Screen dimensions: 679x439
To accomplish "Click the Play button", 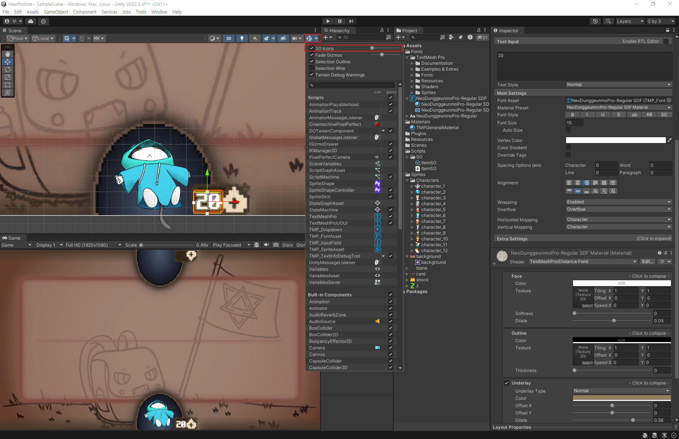I will click(x=328, y=21).
